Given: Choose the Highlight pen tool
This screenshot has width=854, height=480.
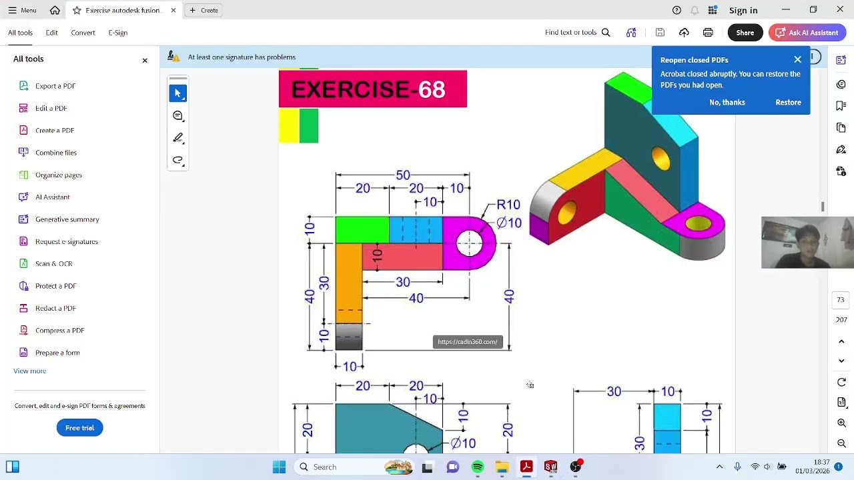Looking at the screenshot, I should (177, 138).
